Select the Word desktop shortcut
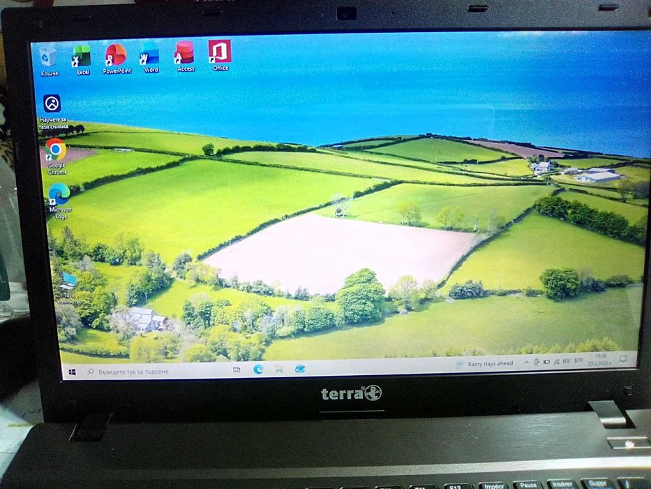This screenshot has height=489, width=651. point(150,57)
